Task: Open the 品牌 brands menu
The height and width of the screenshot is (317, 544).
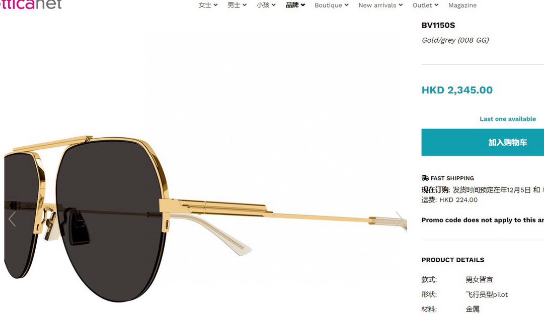Action: (x=295, y=5)
